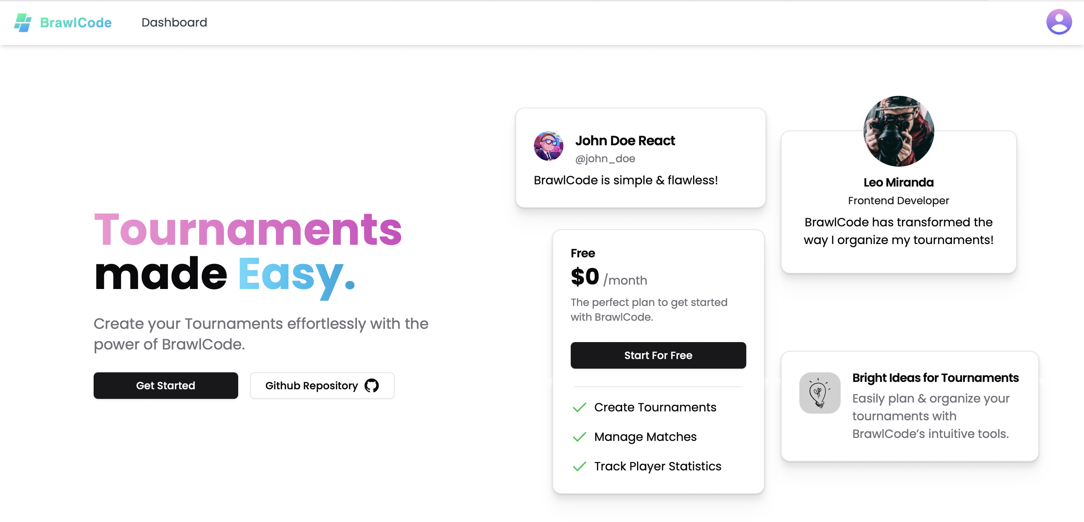This screenshot has width=1084, height=522.
Task: Click the Leo Miranda name heading
Action: [x=899, y=182]
